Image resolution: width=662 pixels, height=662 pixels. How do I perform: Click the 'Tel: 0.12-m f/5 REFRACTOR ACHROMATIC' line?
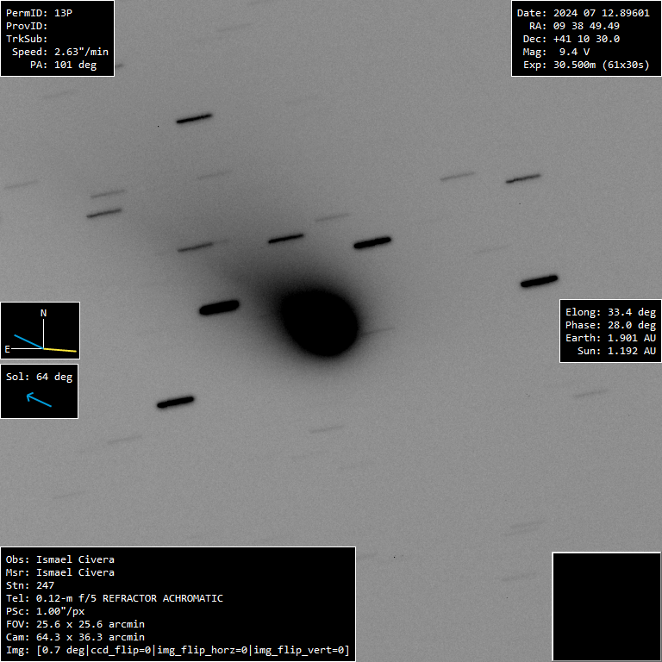coord(115,599)
